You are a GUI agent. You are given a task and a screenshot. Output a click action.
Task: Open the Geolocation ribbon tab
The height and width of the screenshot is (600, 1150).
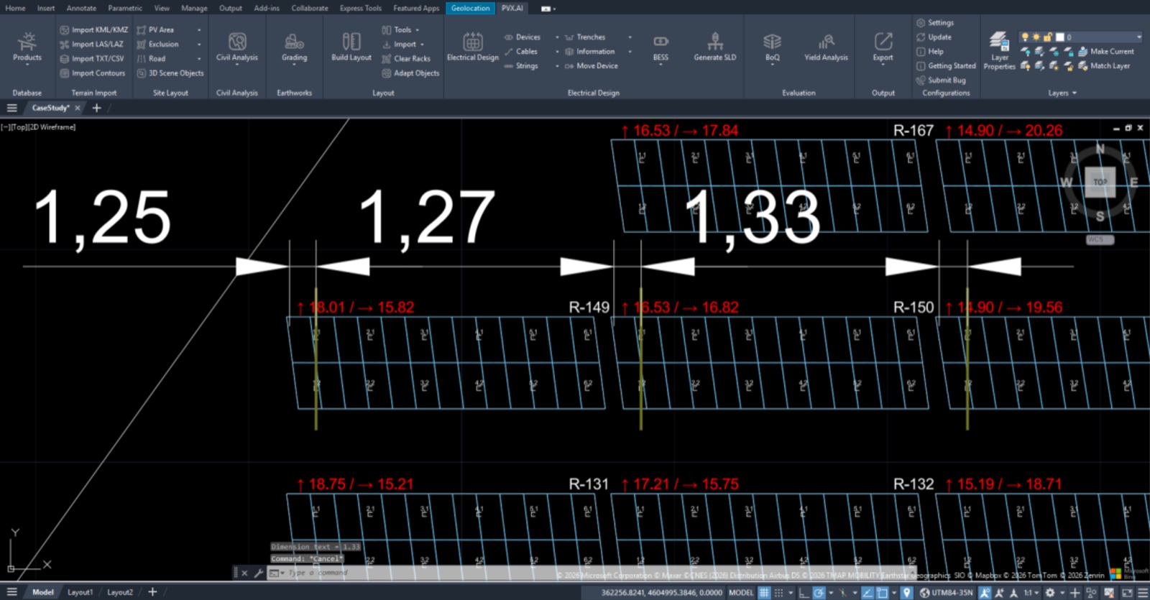[x=470, y=8]
